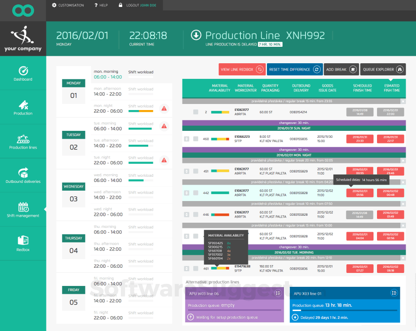This screenshot has height=331, width=416.
Task: Tick the checkbox for order row 442
Action: (196, 193)
